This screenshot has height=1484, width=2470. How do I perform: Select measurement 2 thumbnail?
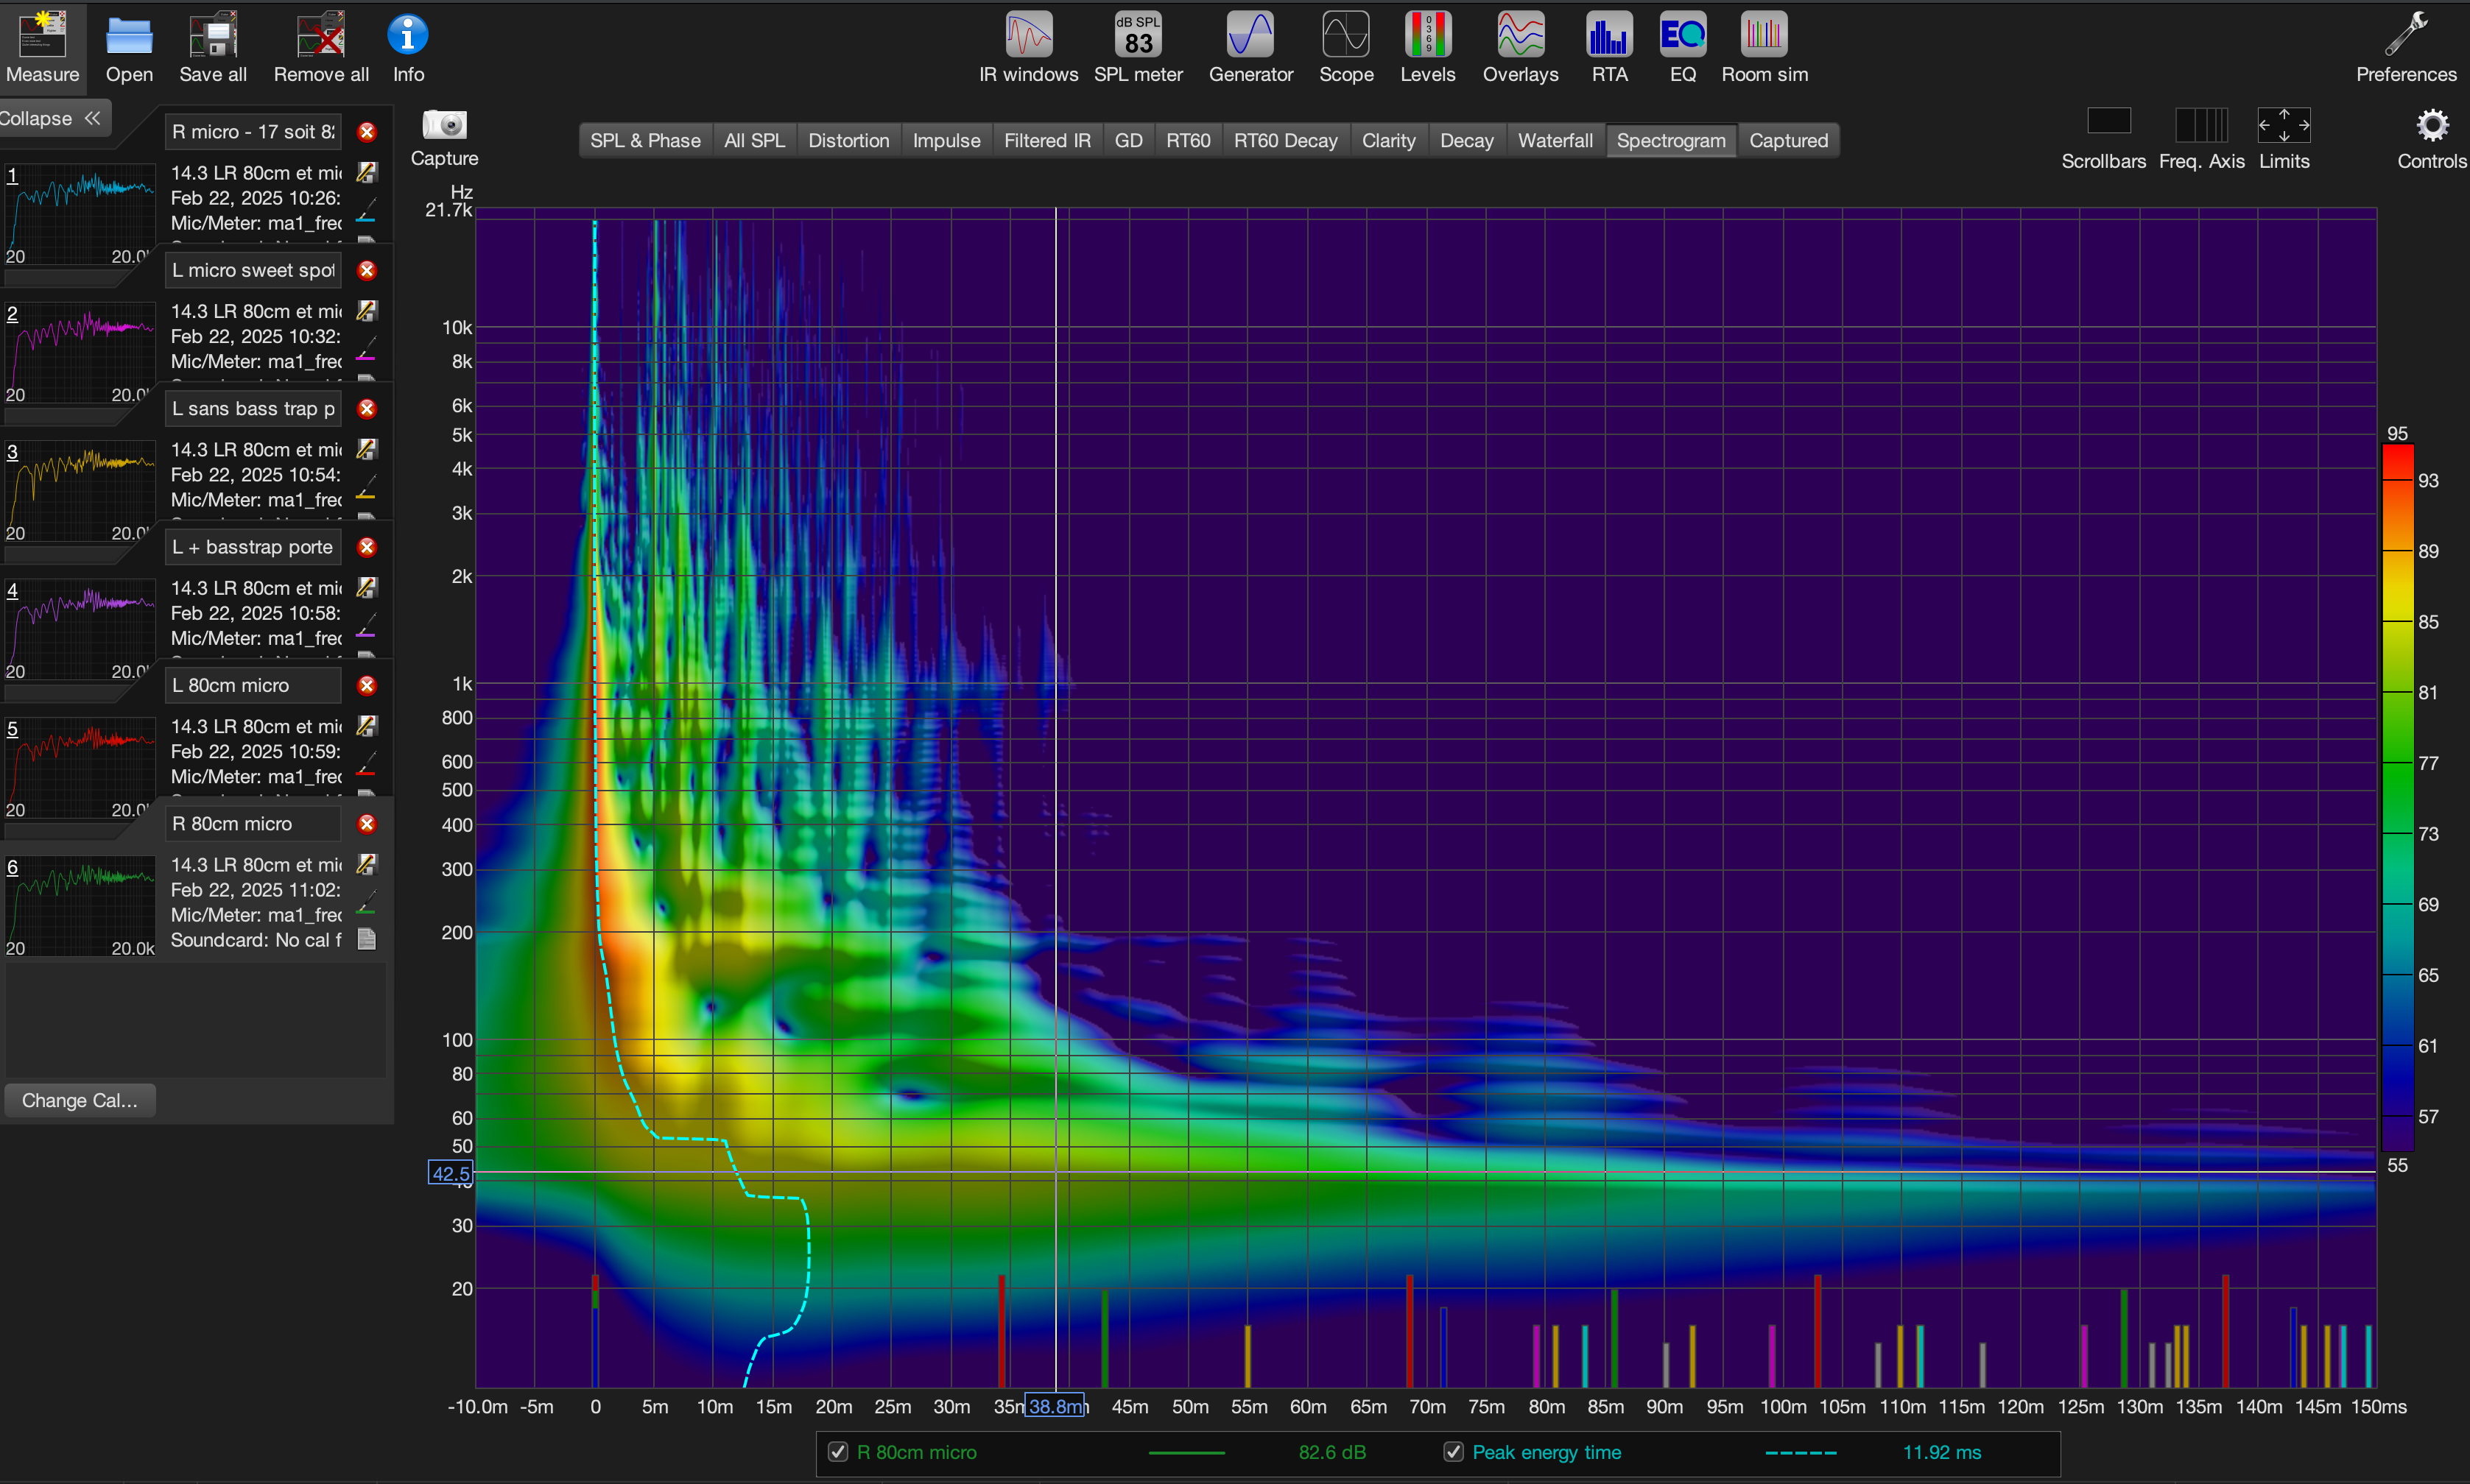[x=80, y=352]
